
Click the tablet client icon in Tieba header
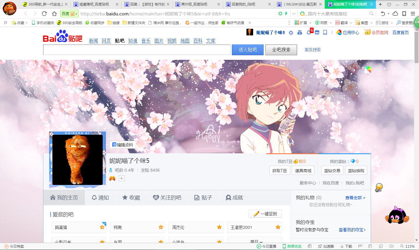[325, 33]
